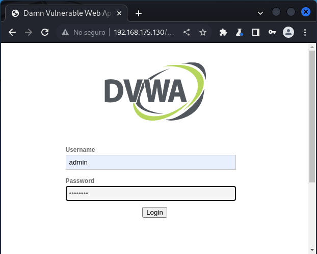Image resolution: width=317 pixels, height=254 pixels.
Task: Open the extensions puzzle menu
Action: coord(223,32)
